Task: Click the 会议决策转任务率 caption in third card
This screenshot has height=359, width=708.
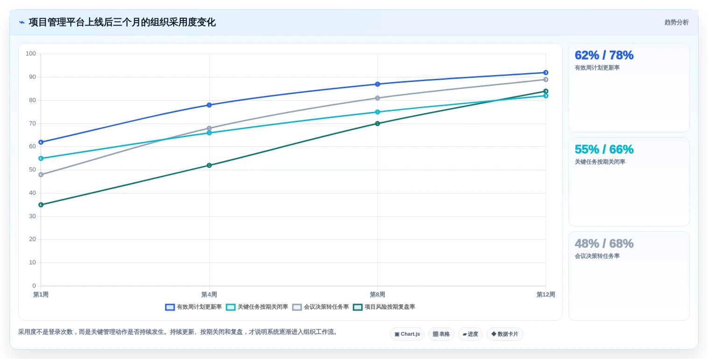Action: pos(597,256)
